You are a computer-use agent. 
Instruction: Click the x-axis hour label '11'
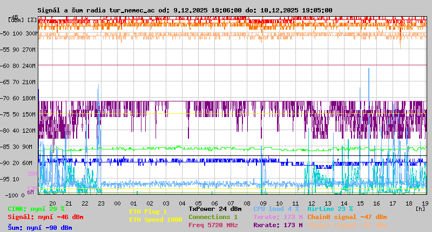click(x=295, y=203)
